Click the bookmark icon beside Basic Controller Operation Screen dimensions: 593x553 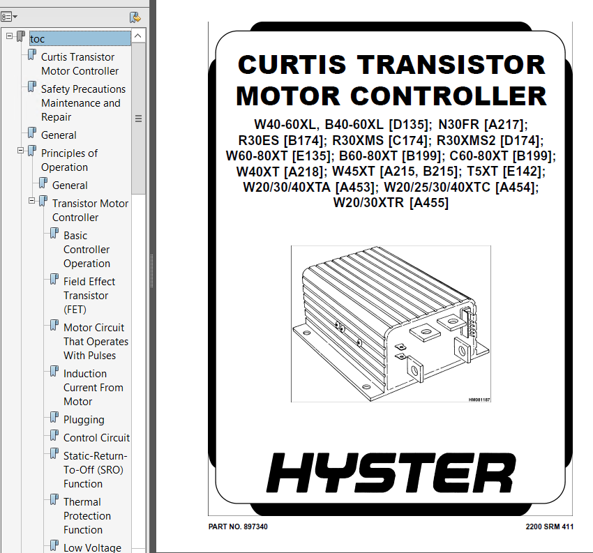tap(54, 233)
